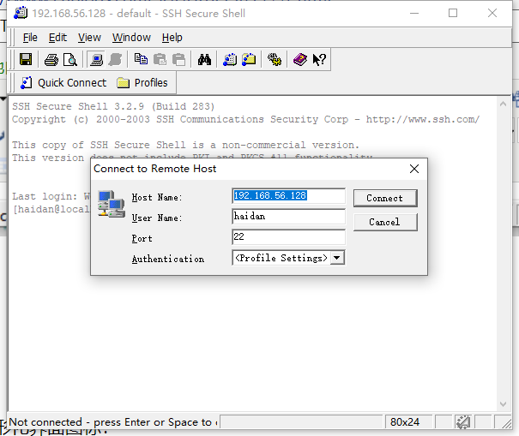Minimize the SSH Secure Shell window
Screen dimensions: 519x436
point(414,13)
